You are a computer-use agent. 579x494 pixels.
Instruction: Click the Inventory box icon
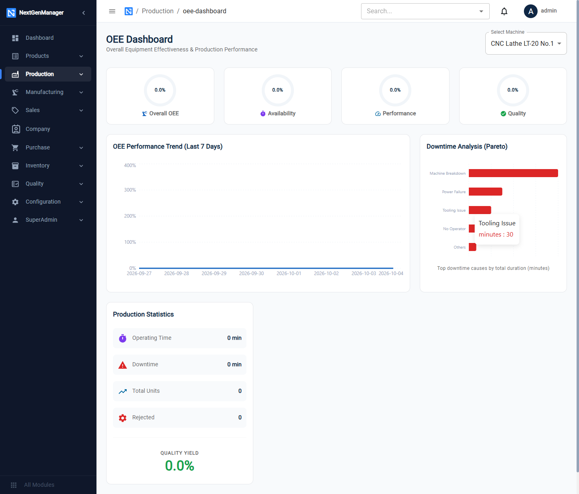(x=15, y=166)
